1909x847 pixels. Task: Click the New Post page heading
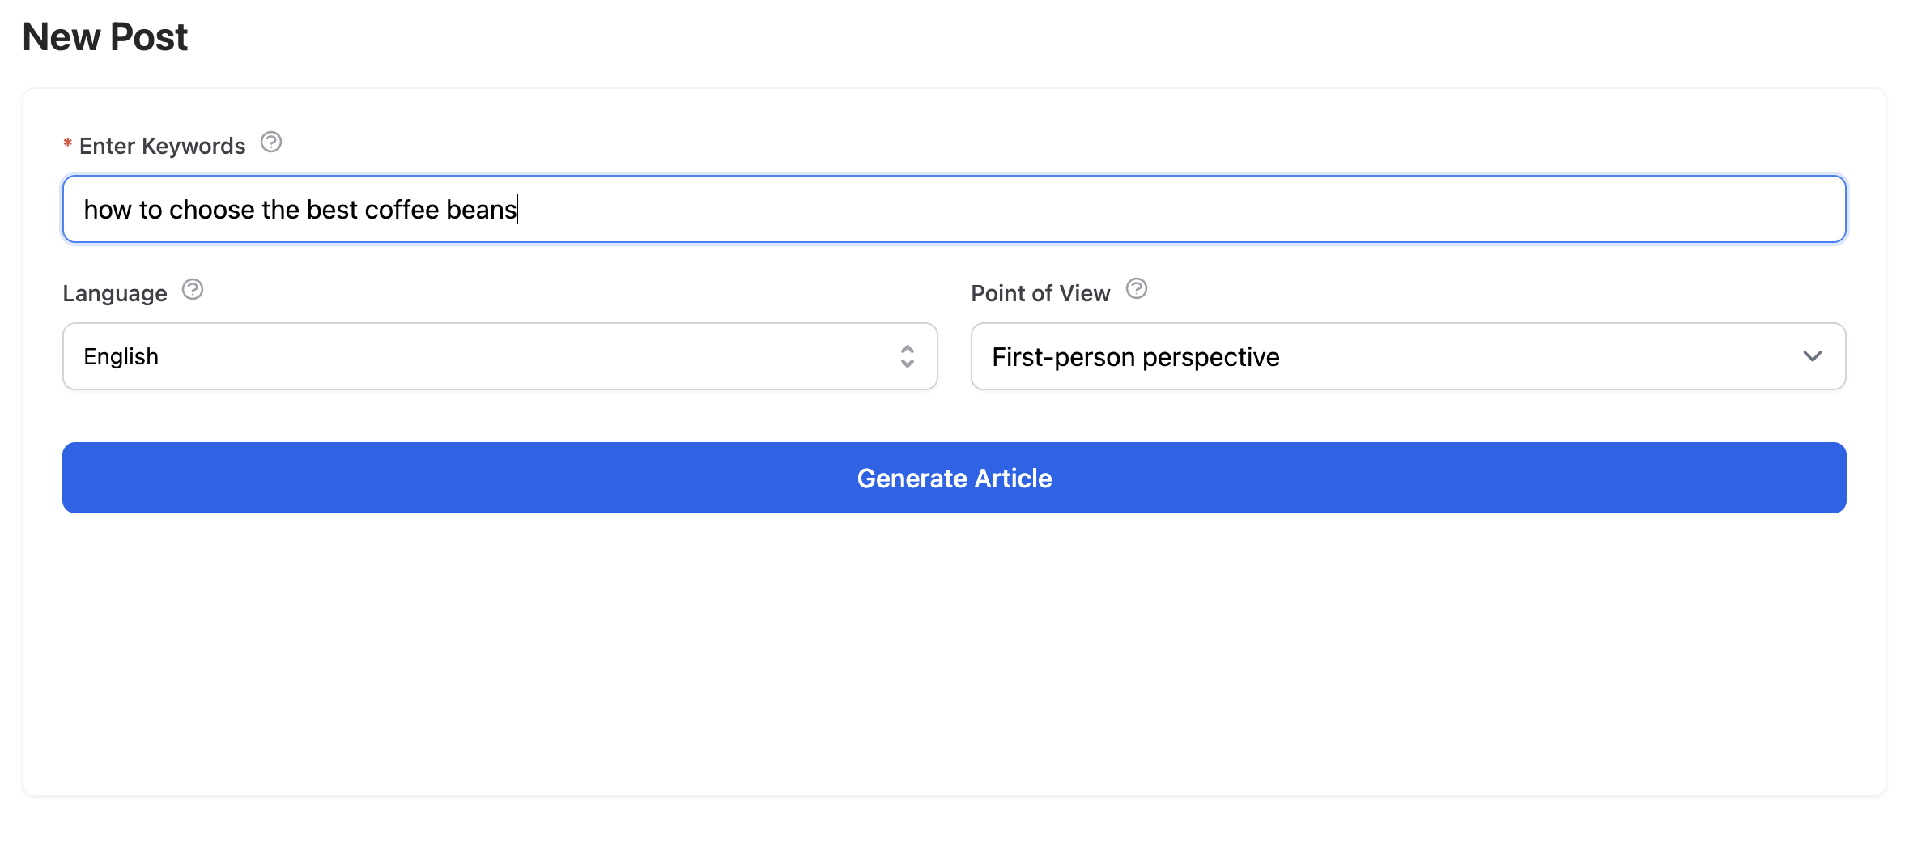click(105, 37)
